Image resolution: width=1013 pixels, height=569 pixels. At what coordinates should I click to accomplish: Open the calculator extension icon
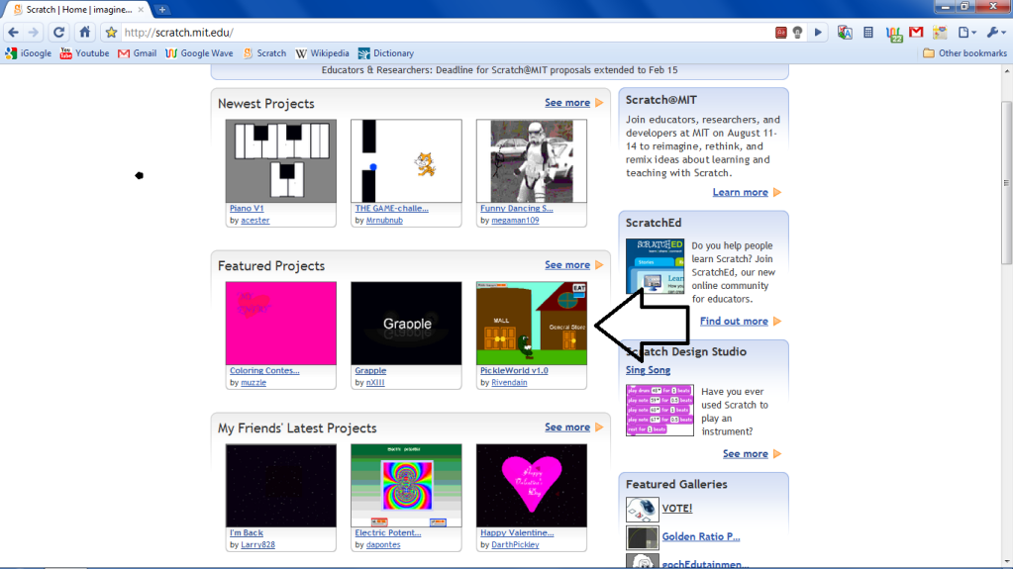click(x=868, y=33)
